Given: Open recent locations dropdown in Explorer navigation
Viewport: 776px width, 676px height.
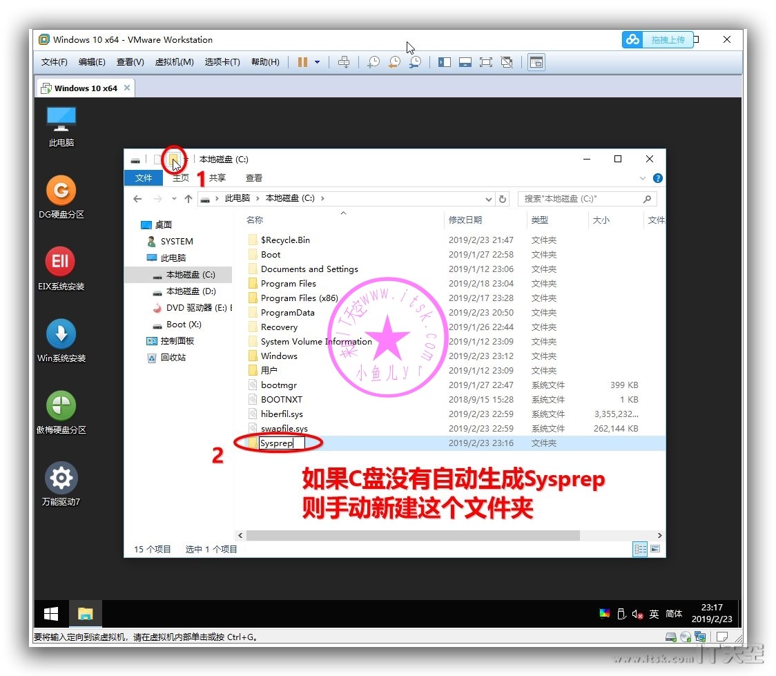Looking at the screenshot, I should (x=174, y=199).
